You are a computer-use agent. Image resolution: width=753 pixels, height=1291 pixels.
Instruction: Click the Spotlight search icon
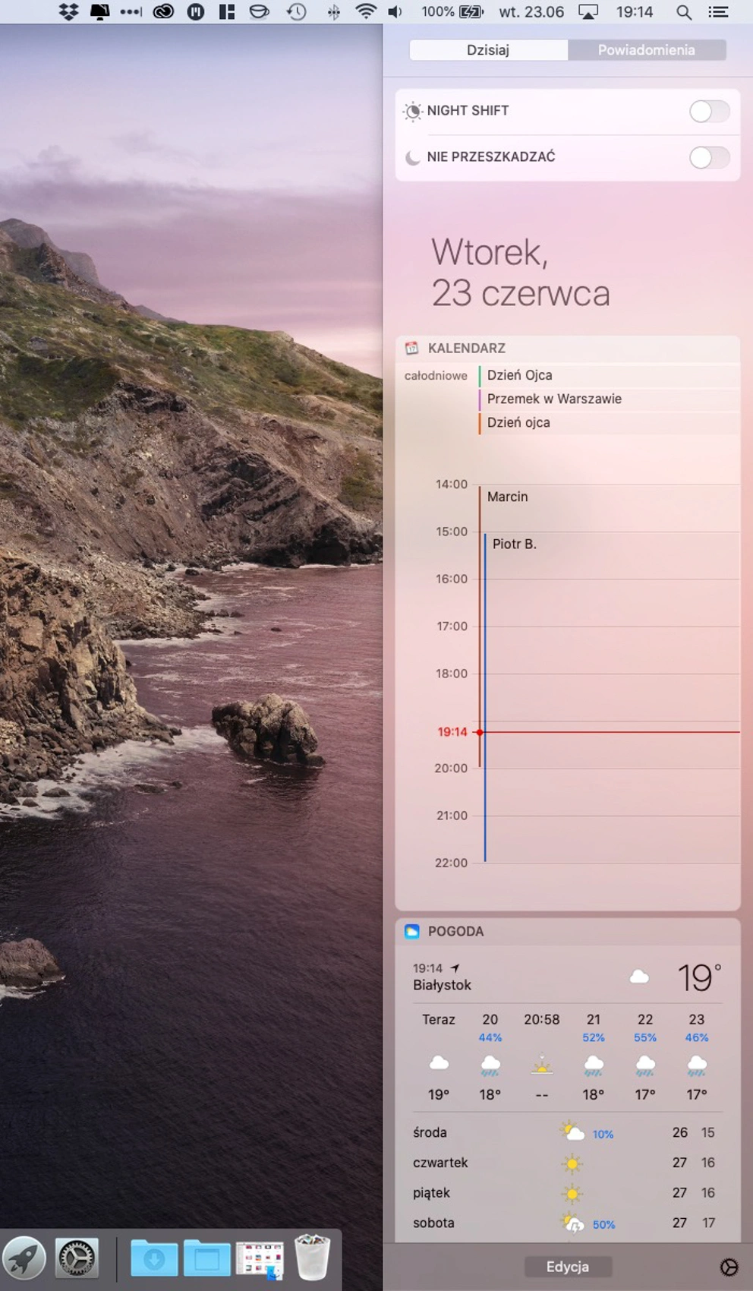click(x=683, y=11)
